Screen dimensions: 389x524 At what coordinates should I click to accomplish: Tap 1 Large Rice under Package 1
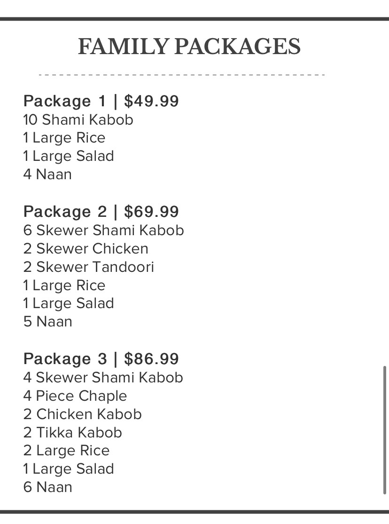click(x=64, y=138)
